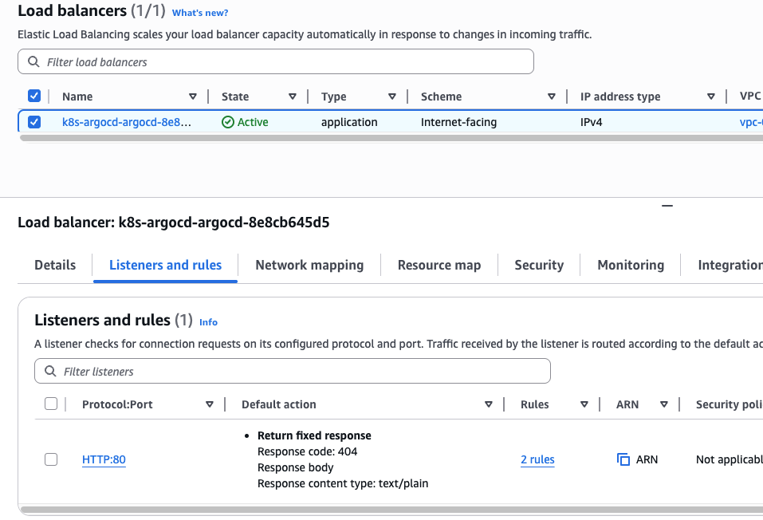The height and width of the screenshot is (520, 763).
Task: Open the Resource map tab
Action: 439,265
